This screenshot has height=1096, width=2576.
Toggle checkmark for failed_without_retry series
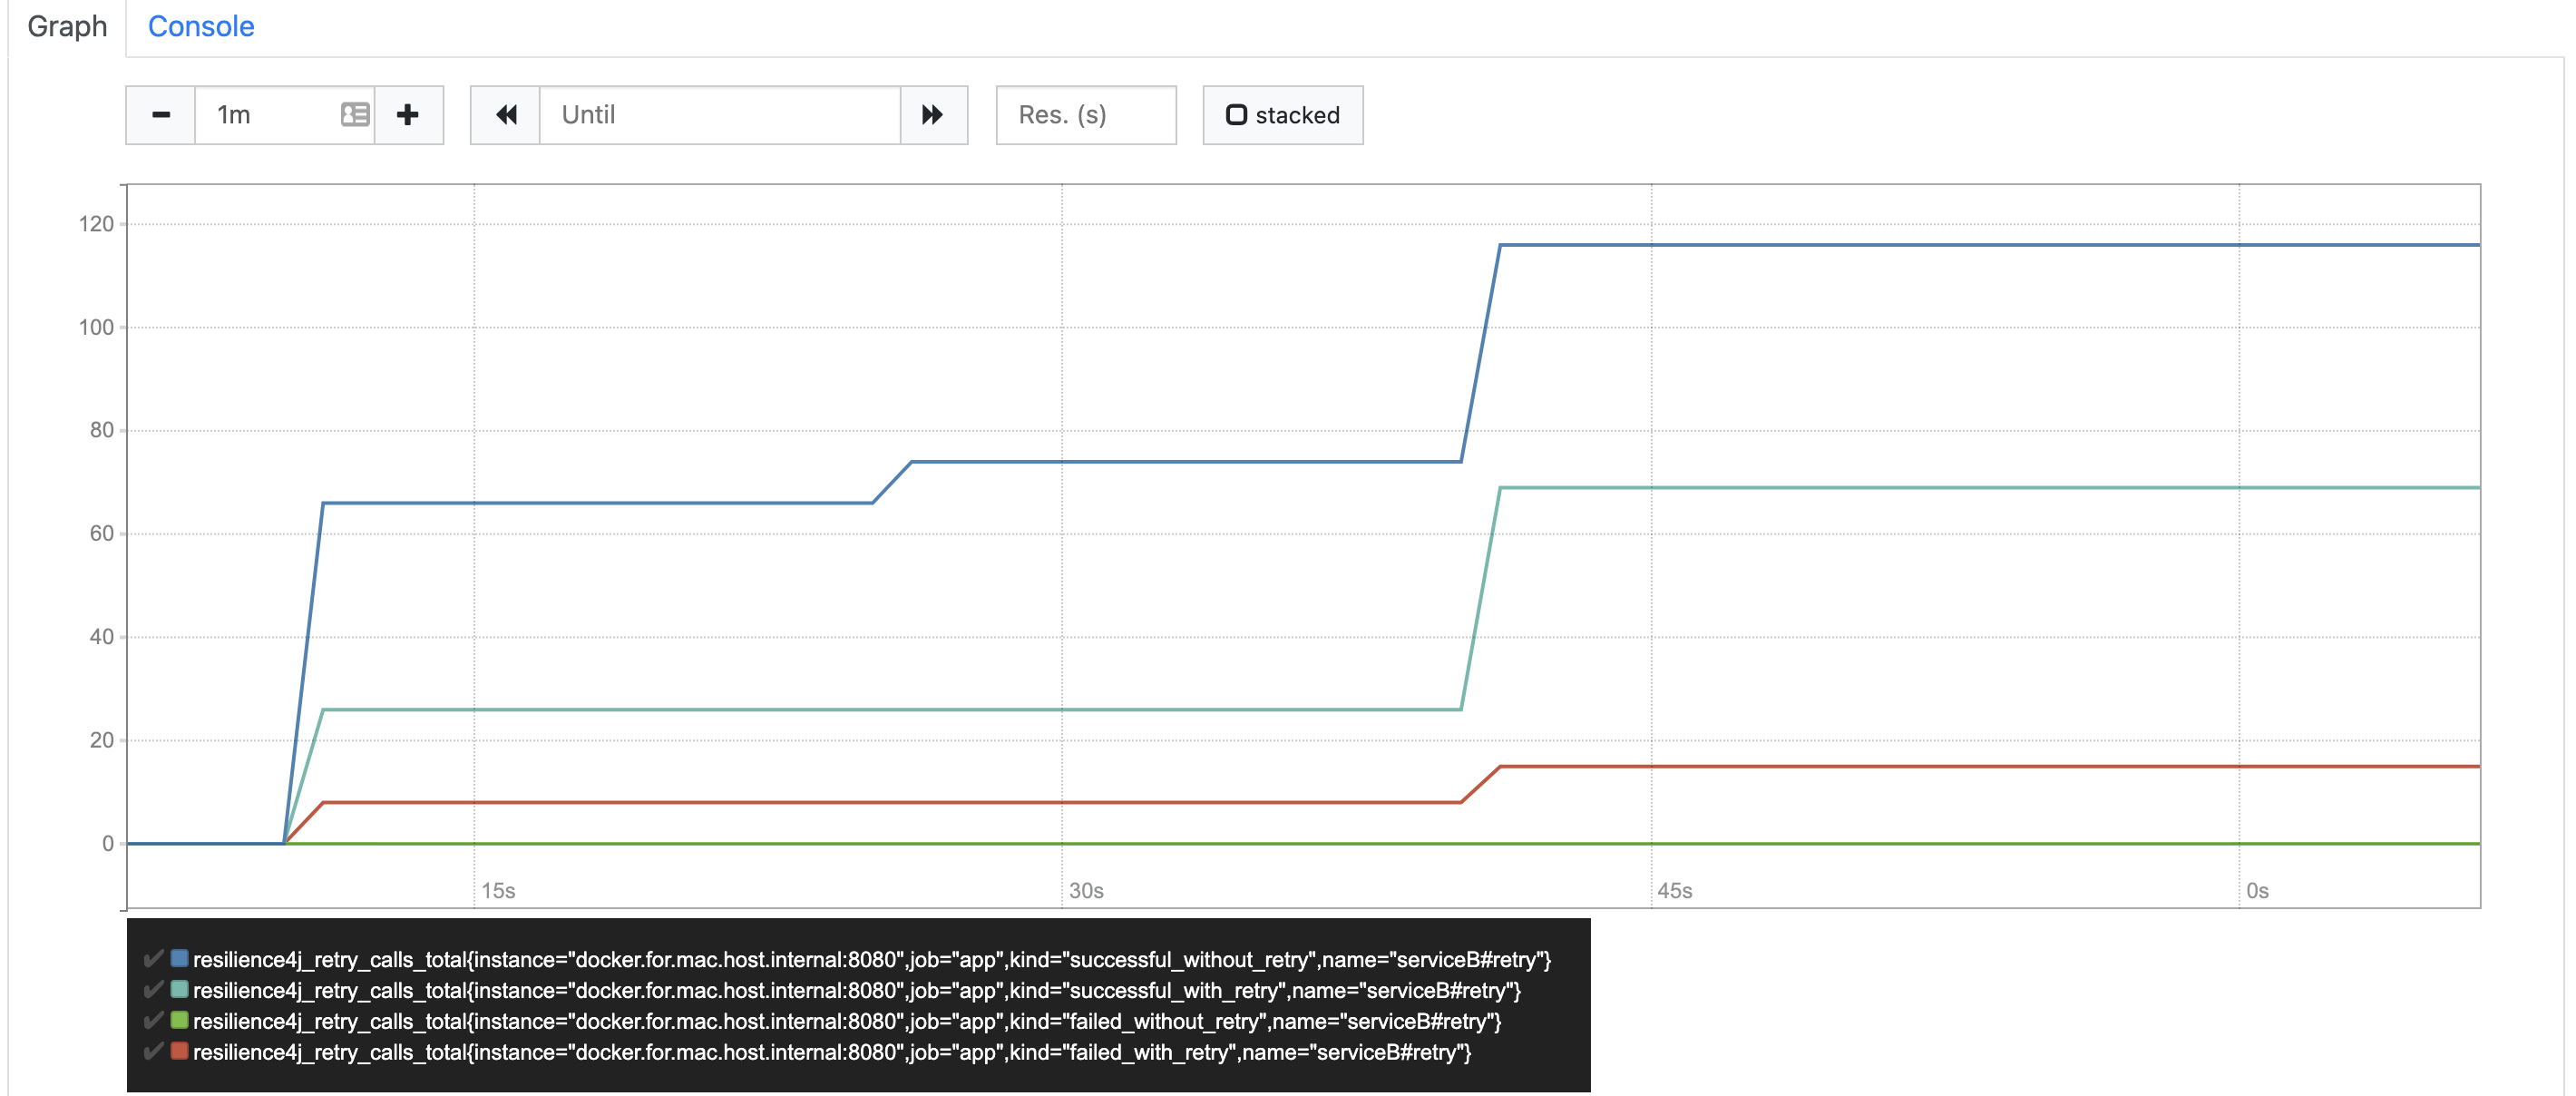[x=153, y=1021]
